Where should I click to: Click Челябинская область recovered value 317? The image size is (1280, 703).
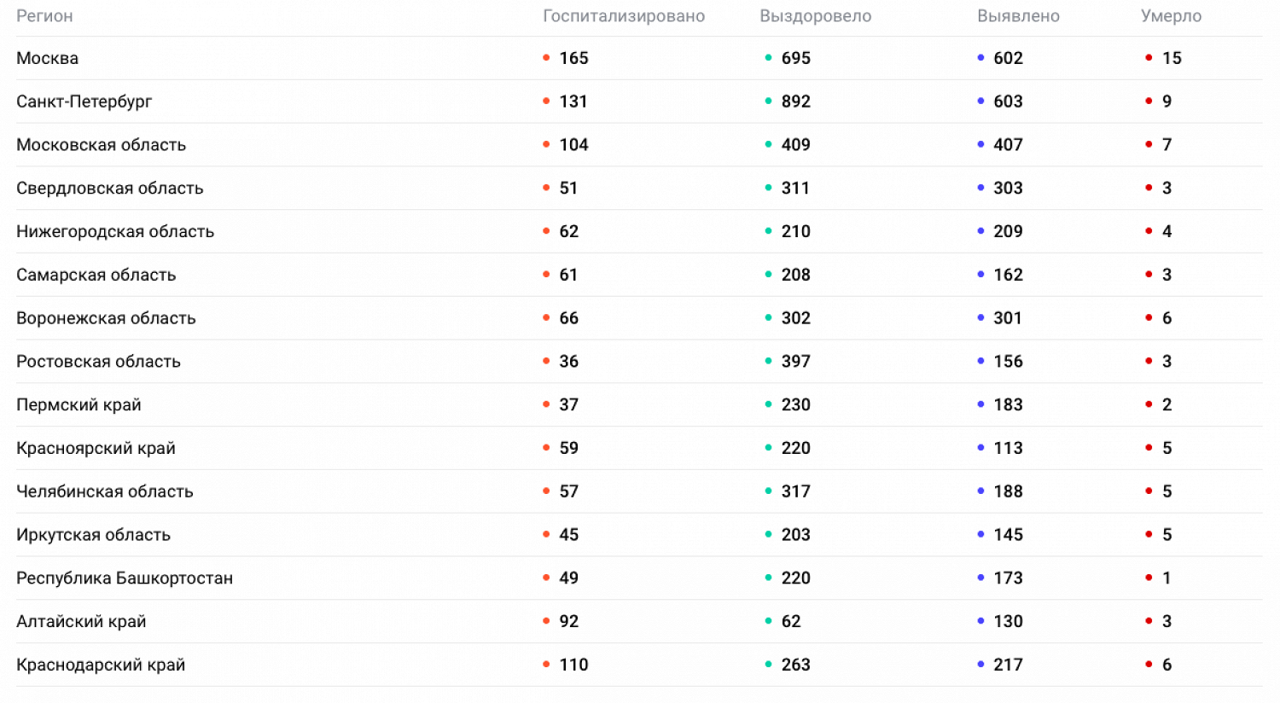(795, 491)
